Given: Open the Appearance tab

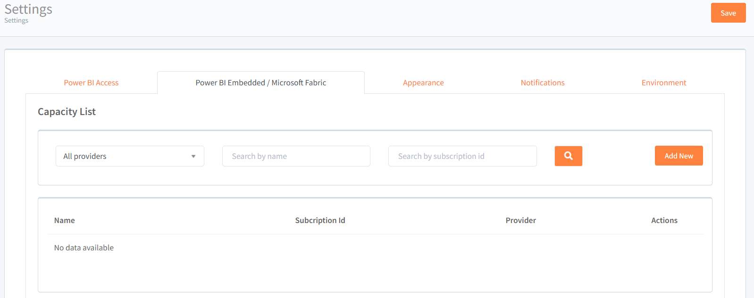Looking at the screenshot, I should [x=423, y=83].
